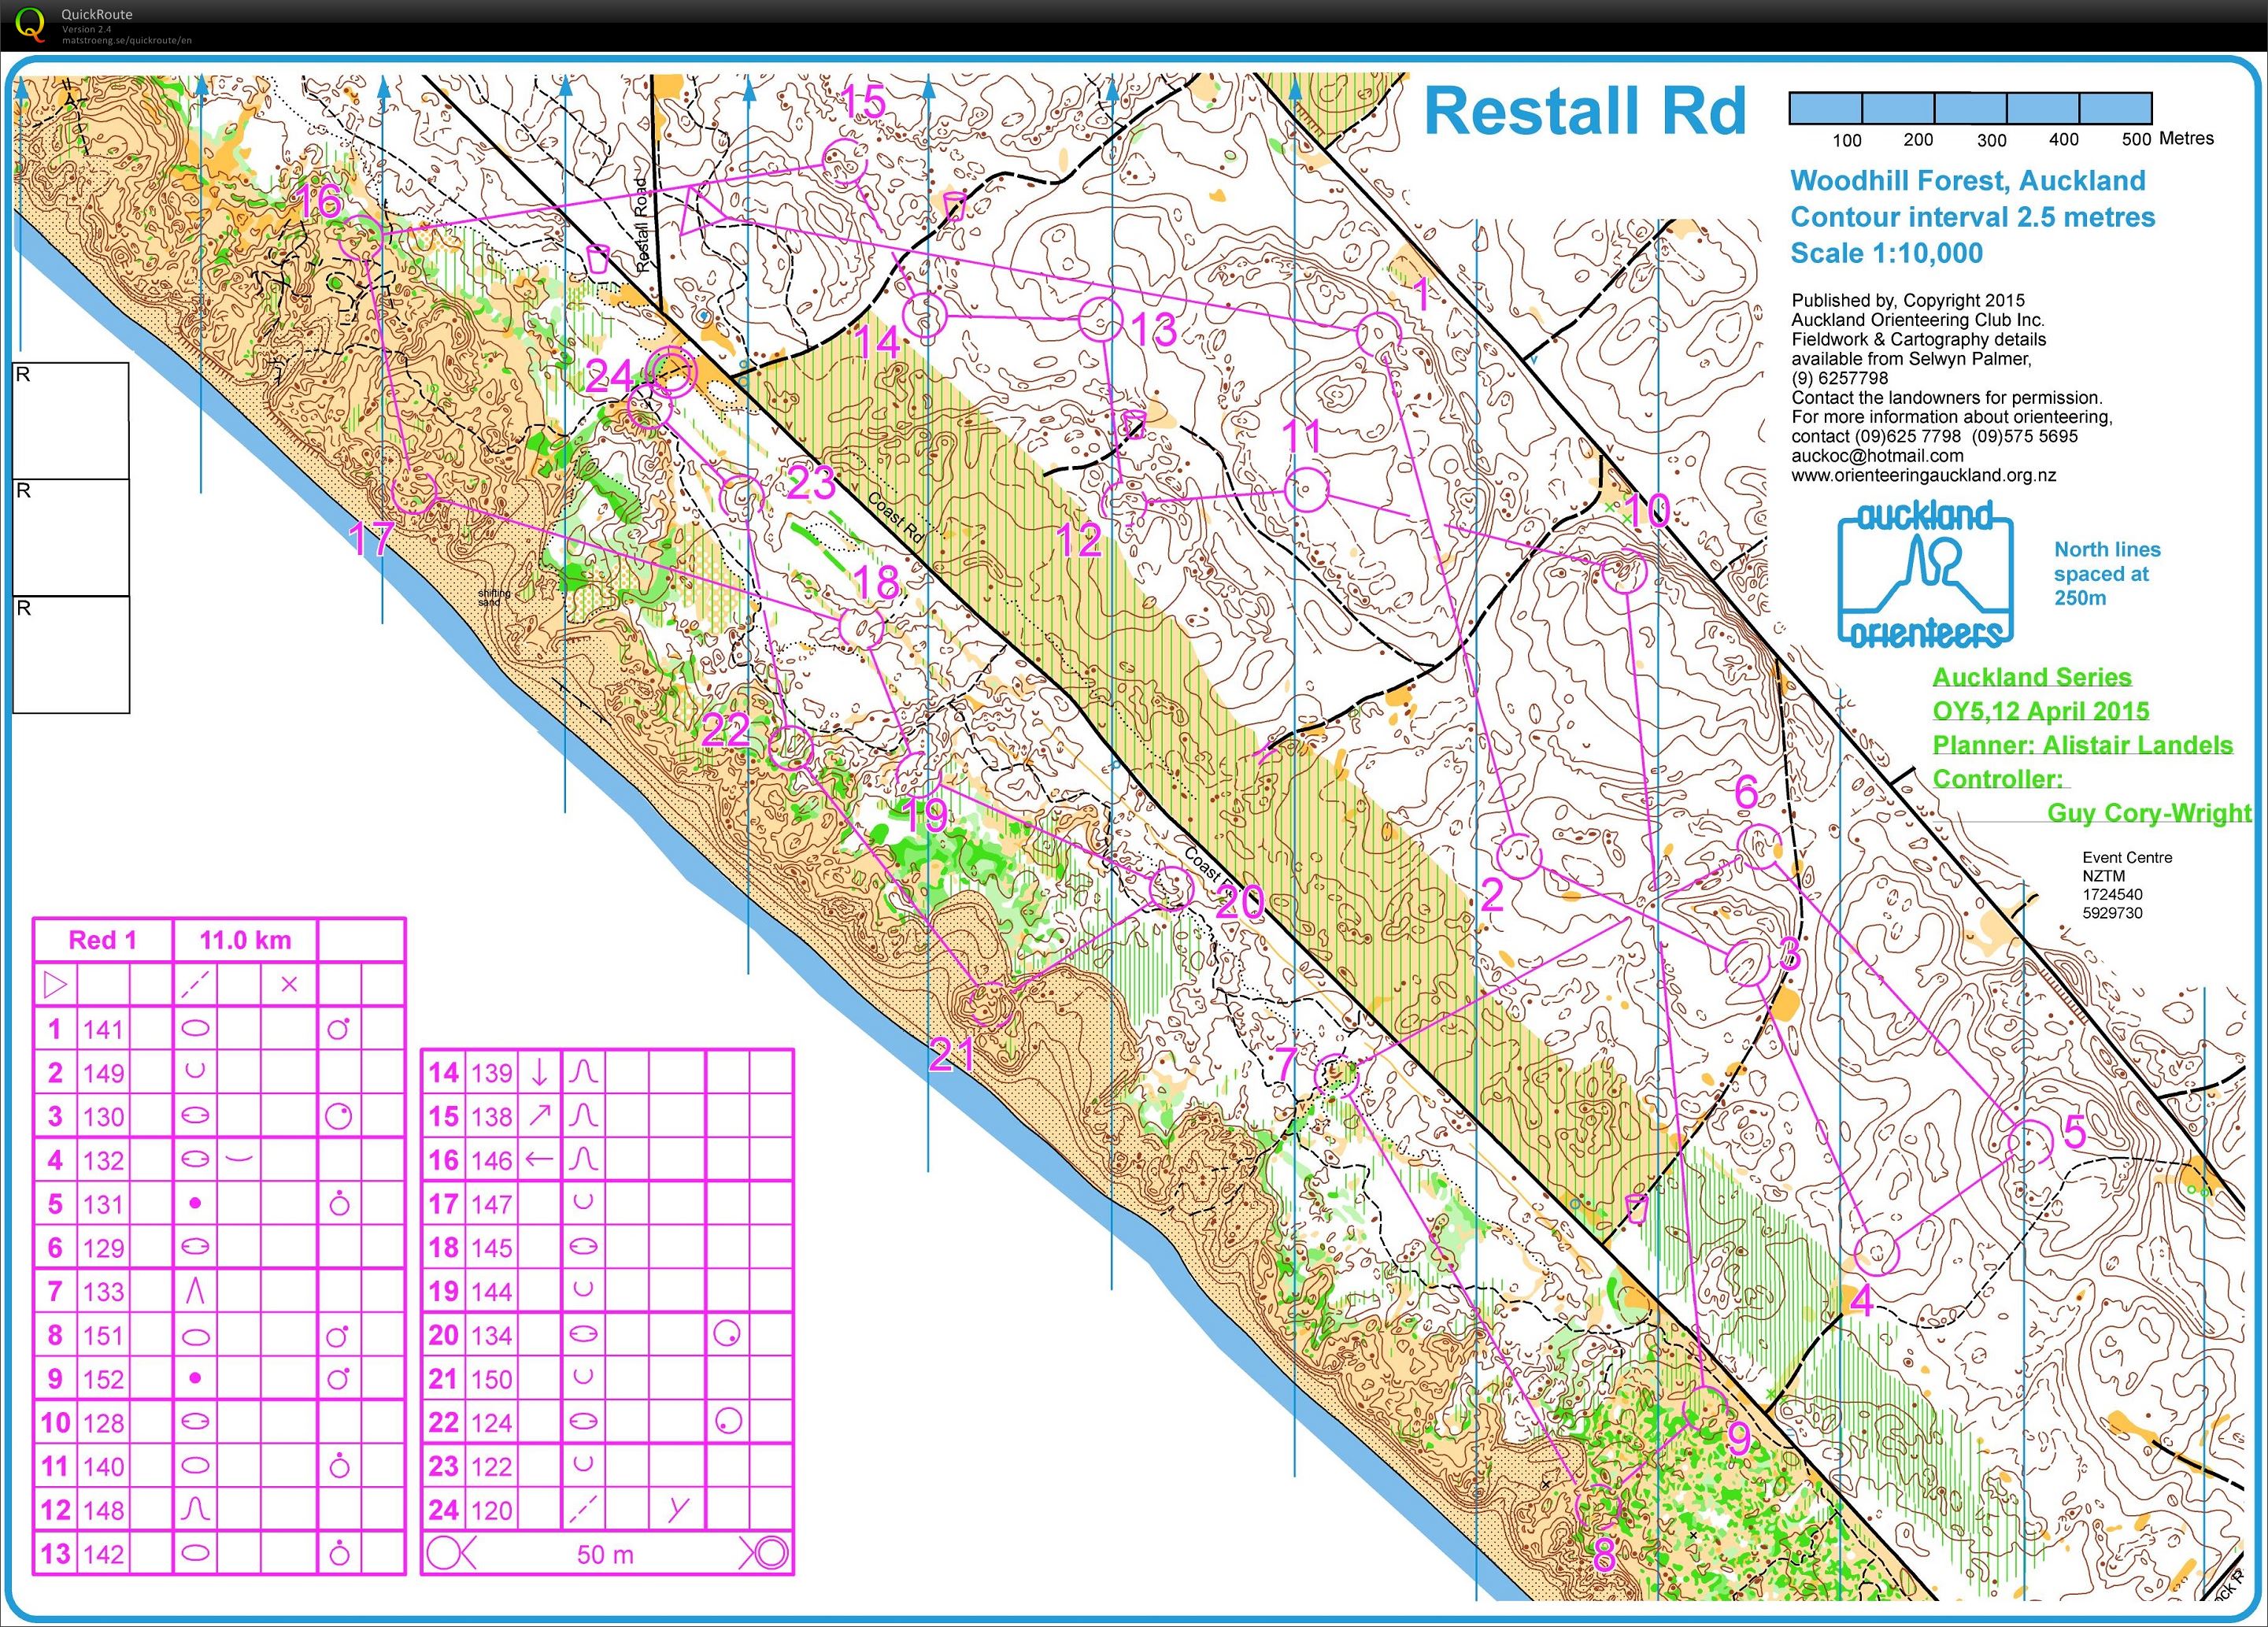Click control circle 10 on the map
The image size is (2268, 1627).
[1624, 573]
